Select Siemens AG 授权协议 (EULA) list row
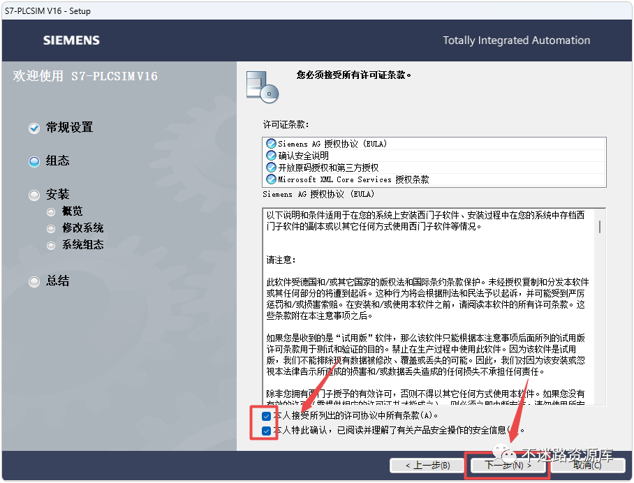Screen dimensions: 634x483 pyautogui.click(x=434, y=144)
